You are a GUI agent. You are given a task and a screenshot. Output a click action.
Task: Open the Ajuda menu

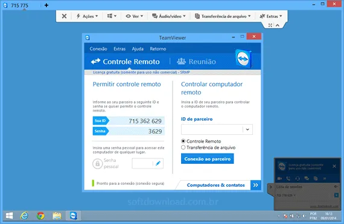[x=138, y=49]
